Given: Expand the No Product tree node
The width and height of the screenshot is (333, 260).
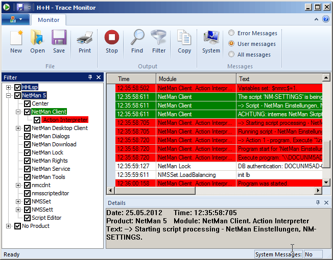Looking at the screenshot, I should [x=9, y=226].
